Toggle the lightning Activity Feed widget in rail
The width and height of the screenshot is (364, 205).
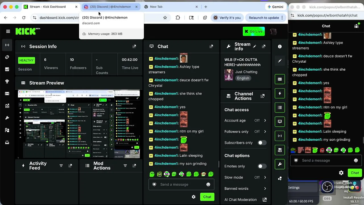pos(280,93)
